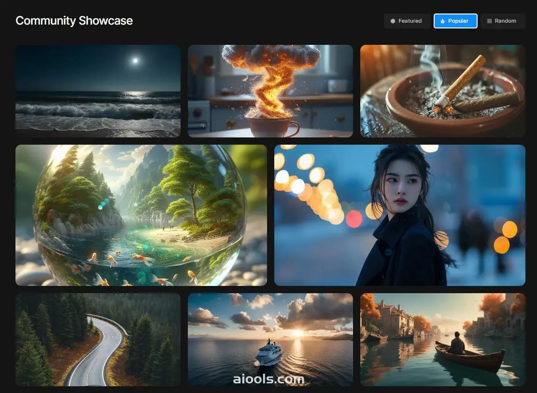Open the sunset sea image
This screenshot has height=393, width=537.
pos(270,339)
